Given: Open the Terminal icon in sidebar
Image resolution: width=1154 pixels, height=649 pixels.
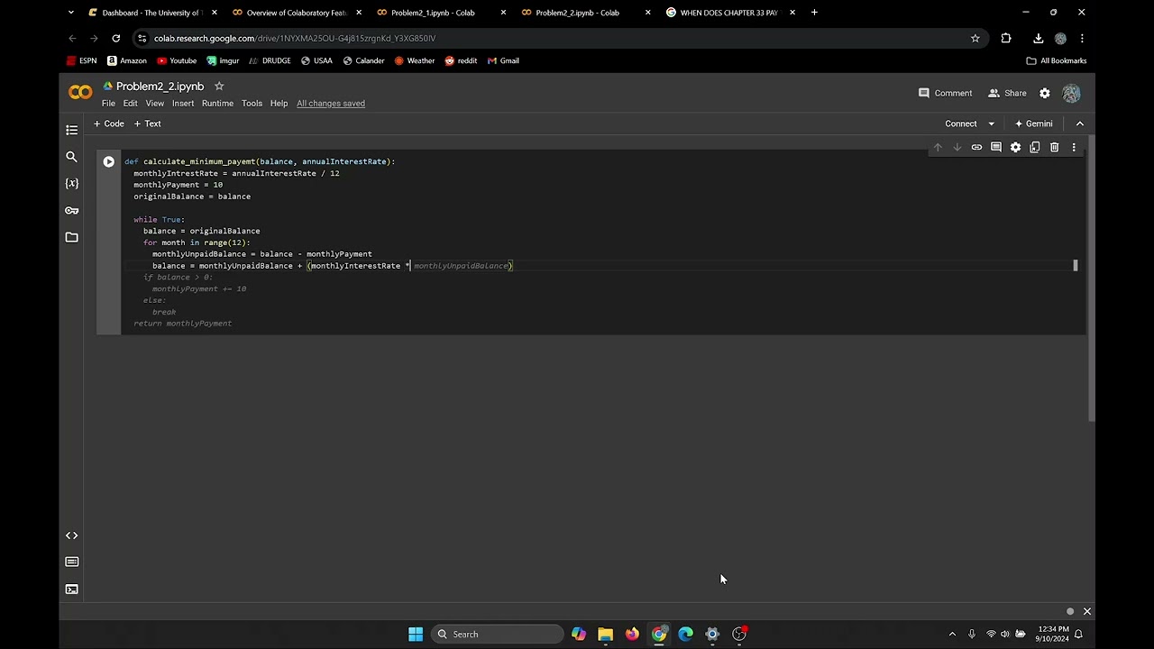Looking at the screenshot, I should pyautogui.click(x=71, y=590).
